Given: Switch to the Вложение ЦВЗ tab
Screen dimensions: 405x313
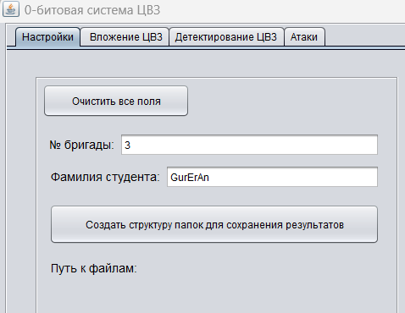Looking at the screenshot, I should 125,37.
